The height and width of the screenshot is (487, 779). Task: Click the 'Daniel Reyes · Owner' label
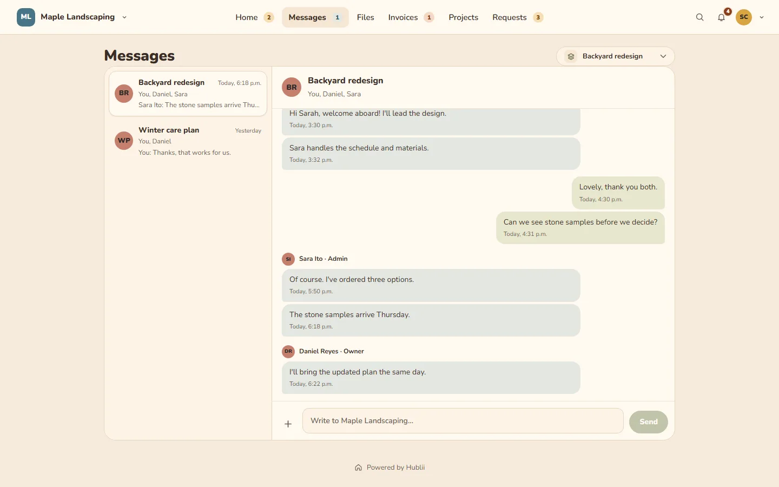pos(332,351)
